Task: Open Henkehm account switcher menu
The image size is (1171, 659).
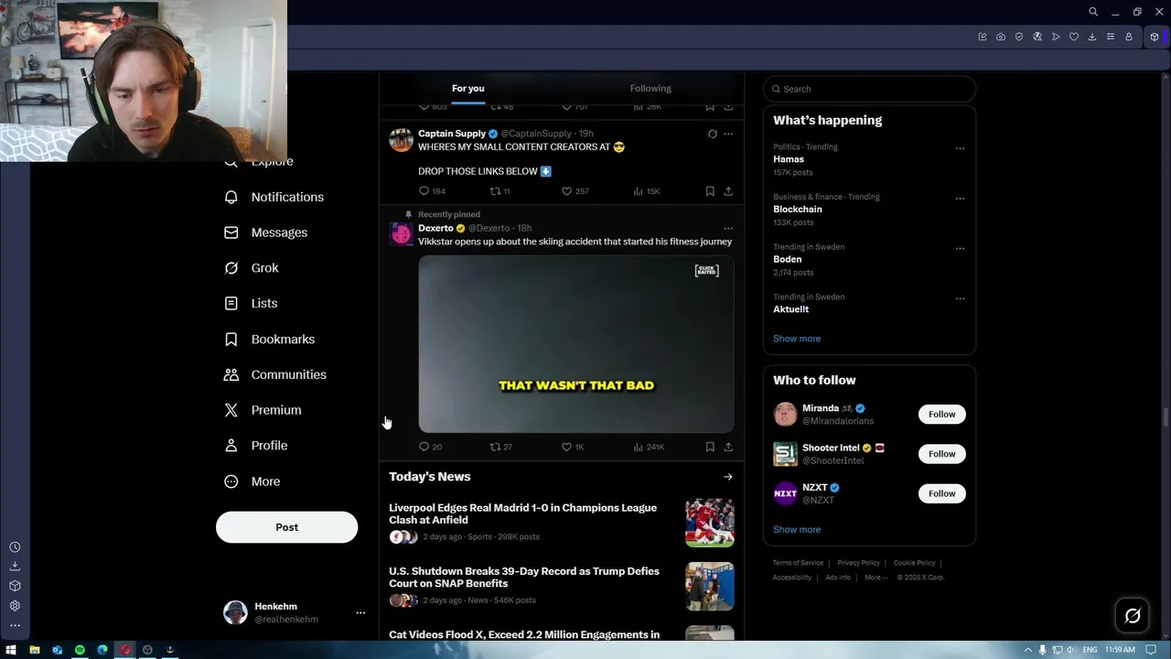Action: tap(360, 613)
